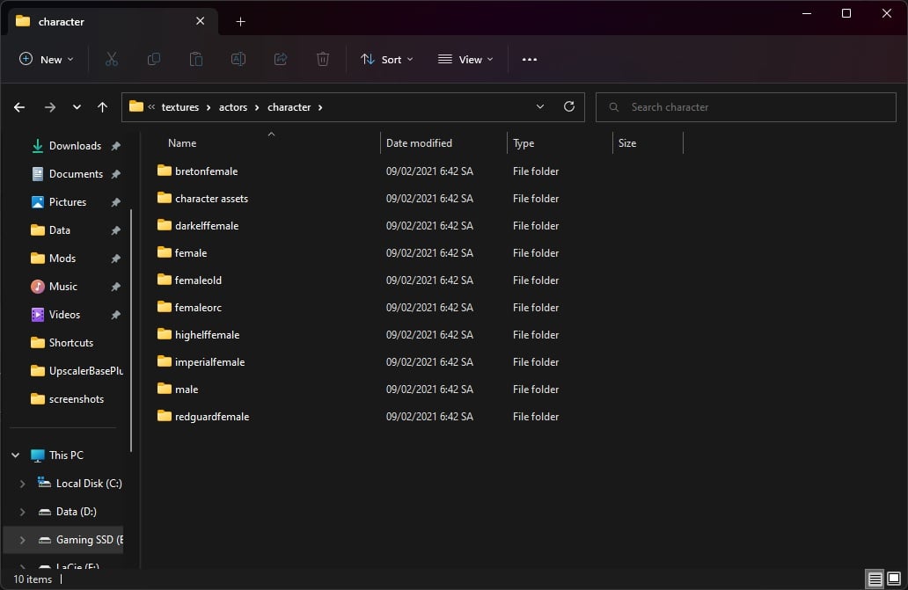Select the redguardfemale folder icon
The image size is (908, 590).
[165, 416]
